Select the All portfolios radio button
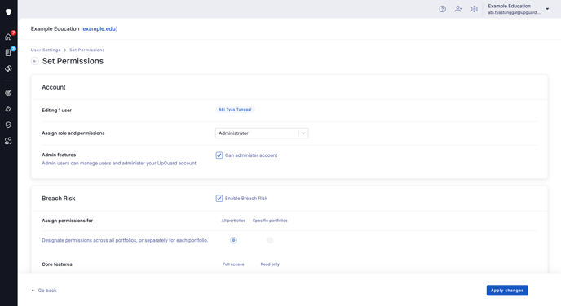Image resolution: width=561 pixels, height=306 pixels. click(x=233, y=240)
